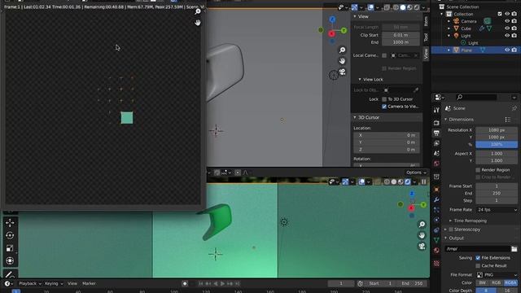
Task: Click zoom icon in top viewport gizmo
Action: click(342, 50)
